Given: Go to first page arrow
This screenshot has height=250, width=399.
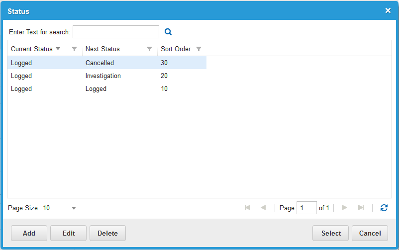Looking at the screenshot, I should [247, 208].
